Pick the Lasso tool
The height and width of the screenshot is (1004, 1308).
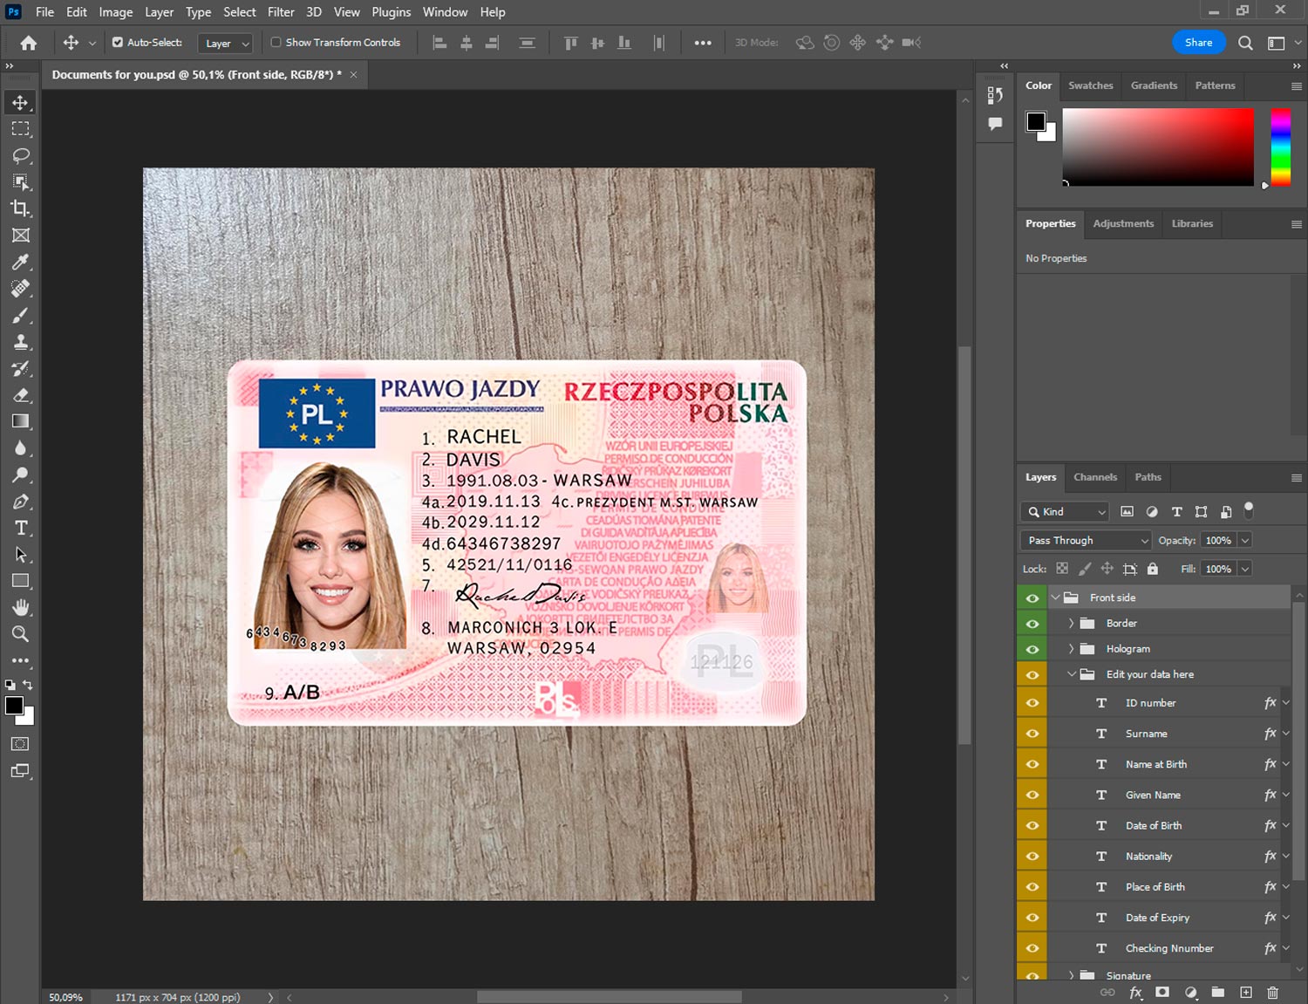20,155
